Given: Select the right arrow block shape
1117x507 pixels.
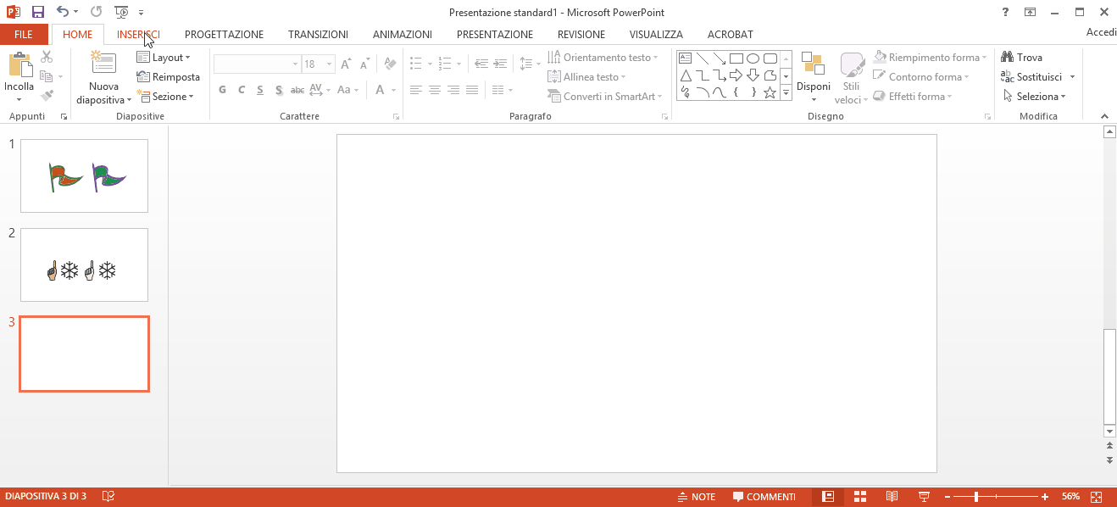Looking at the screenshot, I should 736,75.
